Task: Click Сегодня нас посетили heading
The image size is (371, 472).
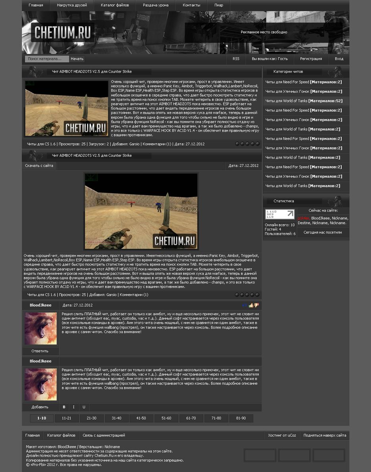Action: point(323,232)
